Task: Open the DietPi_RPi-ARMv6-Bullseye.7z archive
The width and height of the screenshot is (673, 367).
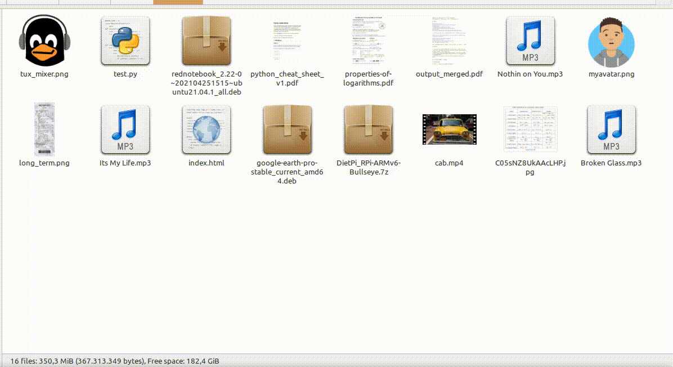Action: [368, 129]
